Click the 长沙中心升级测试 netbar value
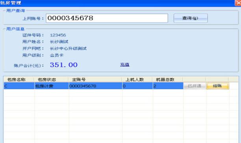 pyautogui.click(x=68, y=48)
